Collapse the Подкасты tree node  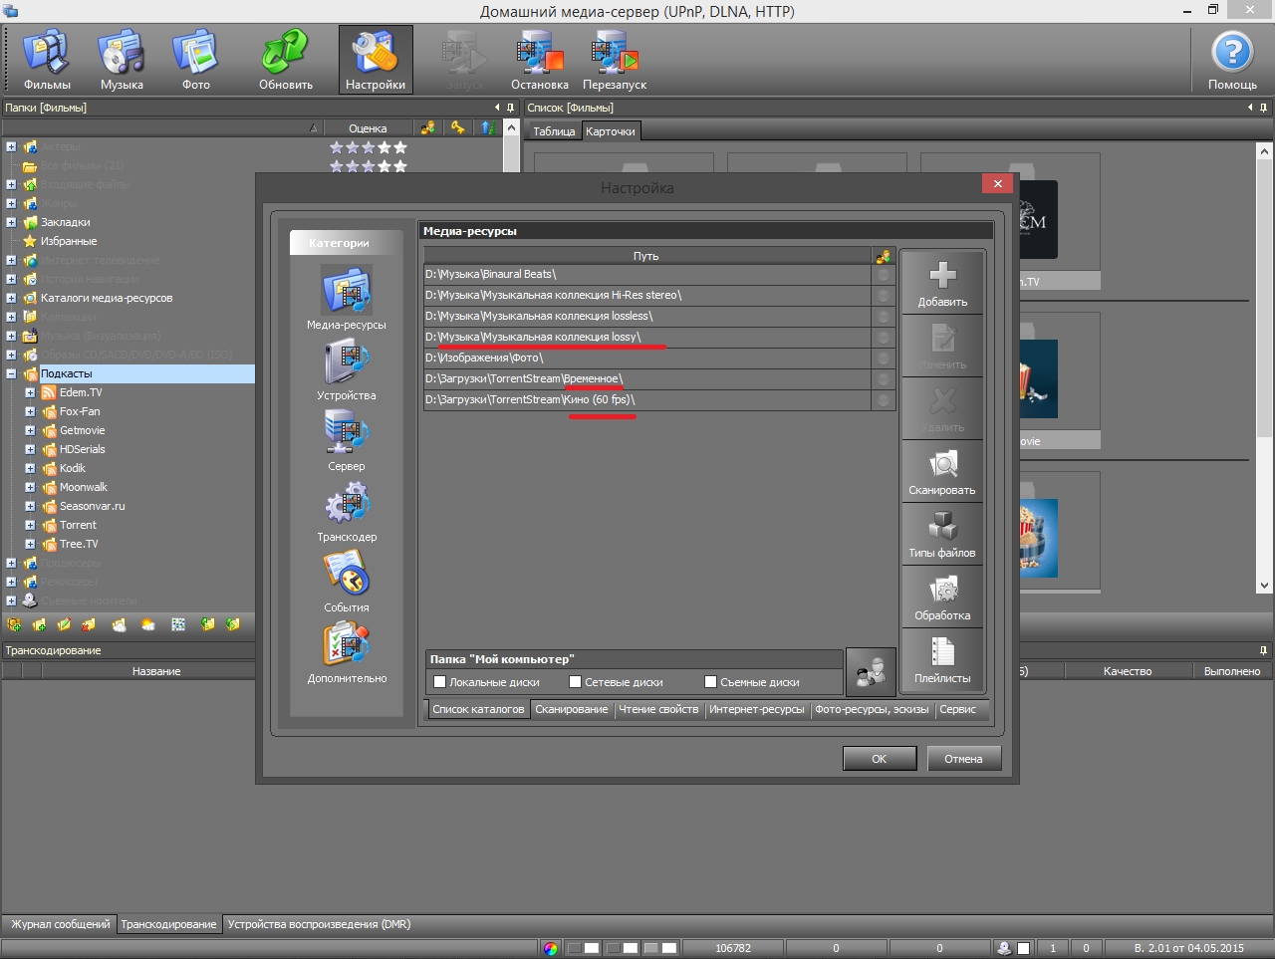coord(11,374)
